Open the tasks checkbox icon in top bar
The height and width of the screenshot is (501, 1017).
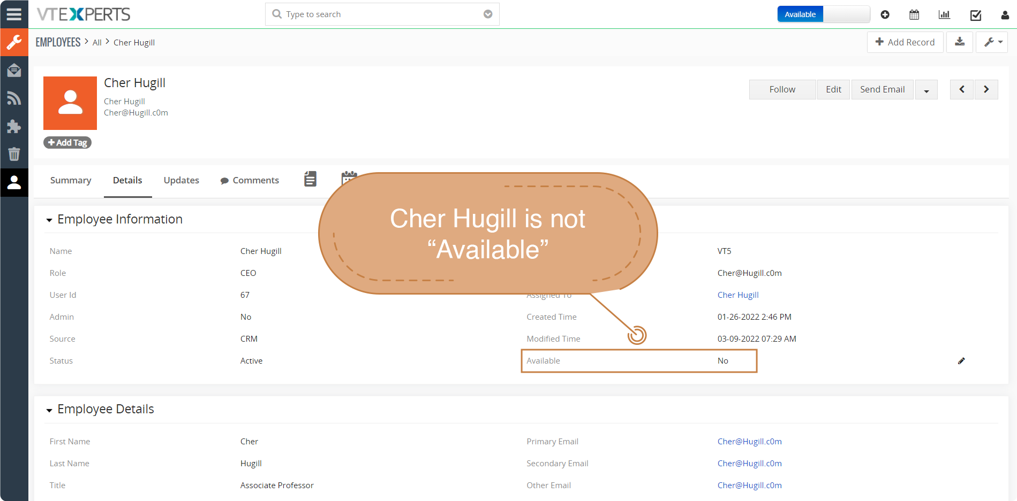[x=976, y=15]
